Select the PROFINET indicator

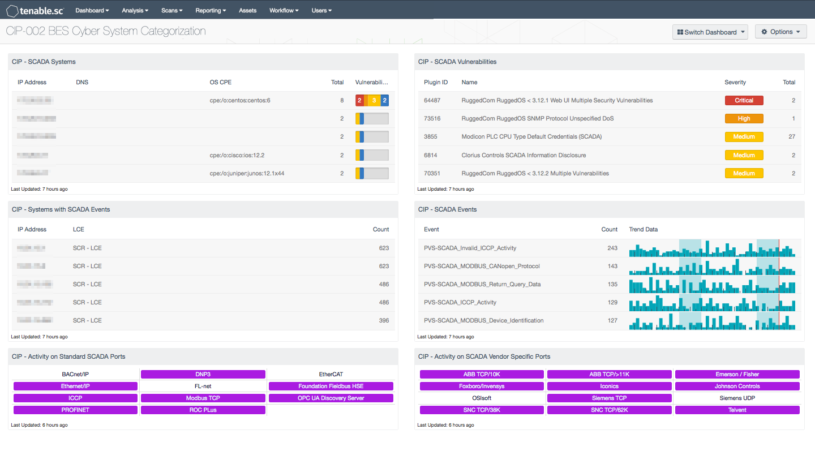75,410
